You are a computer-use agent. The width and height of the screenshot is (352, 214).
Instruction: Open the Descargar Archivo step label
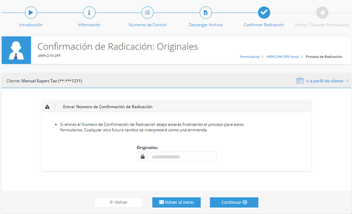[x=206, y=25]
